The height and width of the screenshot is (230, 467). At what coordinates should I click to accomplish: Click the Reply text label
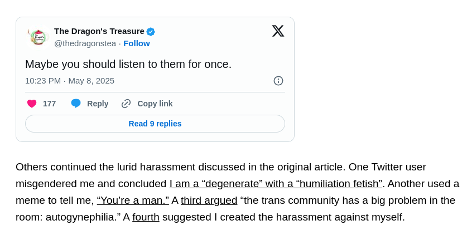coord(98,104)
